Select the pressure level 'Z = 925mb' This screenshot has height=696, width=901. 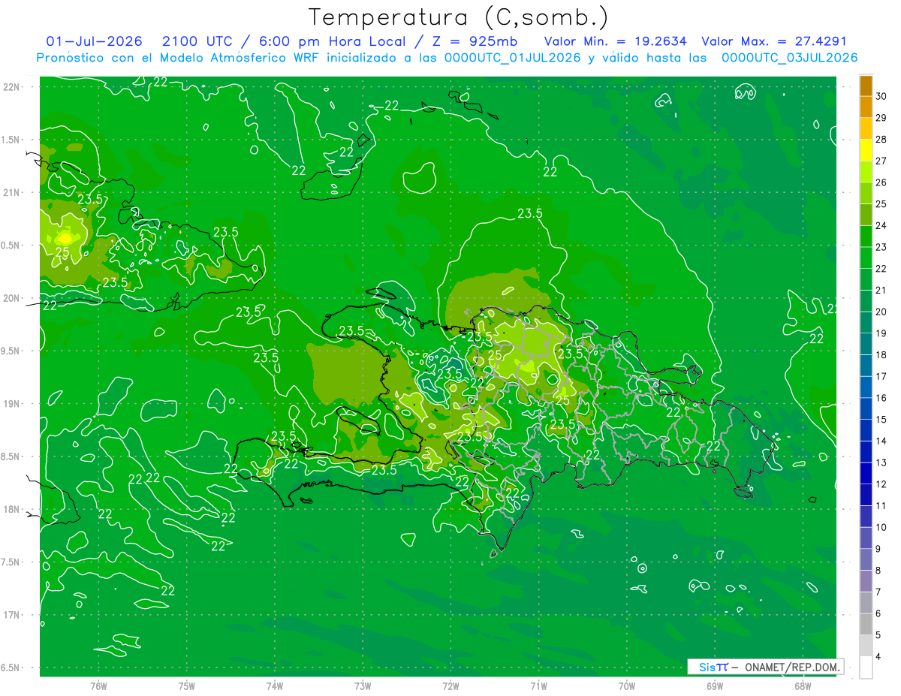click(472, 41)
